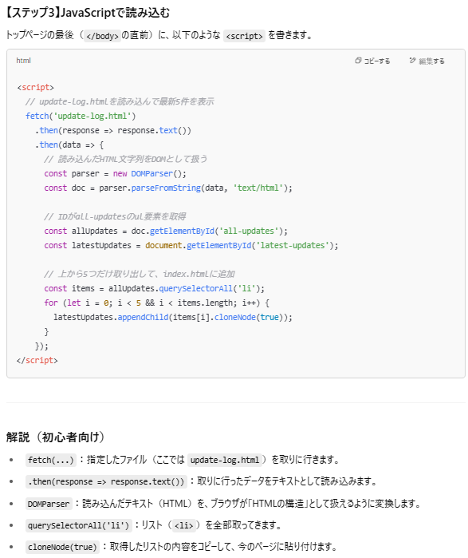Click the 'text/html' string in code
Image resolution: width=468 pixels, height=558 pixels.
[x=258, y=188]
